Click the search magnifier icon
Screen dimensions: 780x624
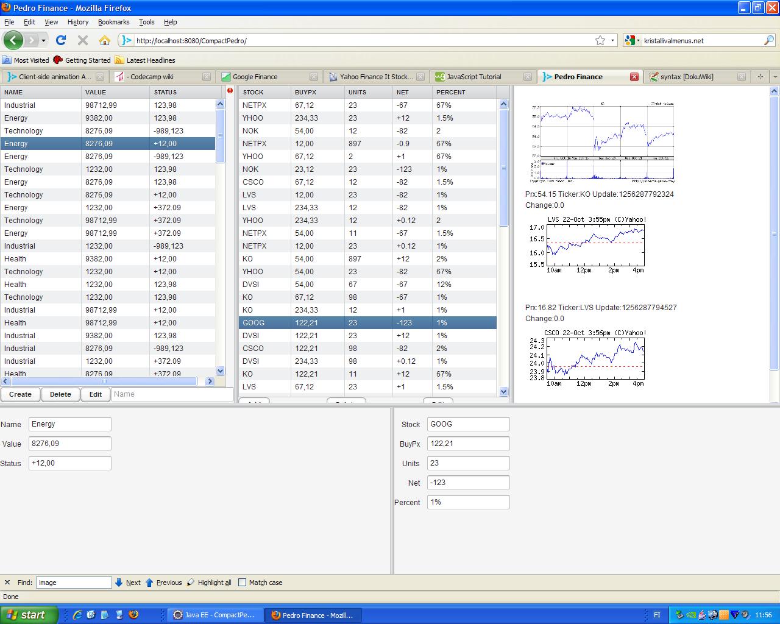[x=769, y=40]
